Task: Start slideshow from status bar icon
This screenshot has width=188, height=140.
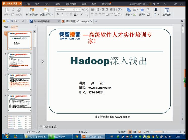Action: [140, 132]
